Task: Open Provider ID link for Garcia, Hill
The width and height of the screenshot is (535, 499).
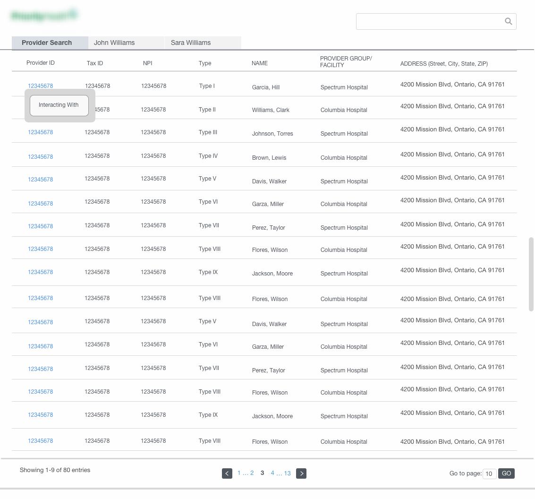Action: [41, 86]
